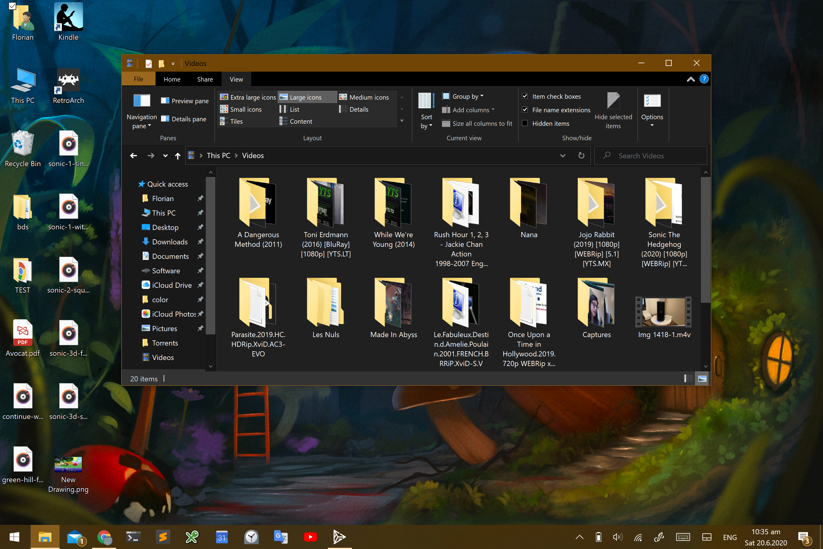Click the forward navigation arrow
823x549 pixels.
151,156
